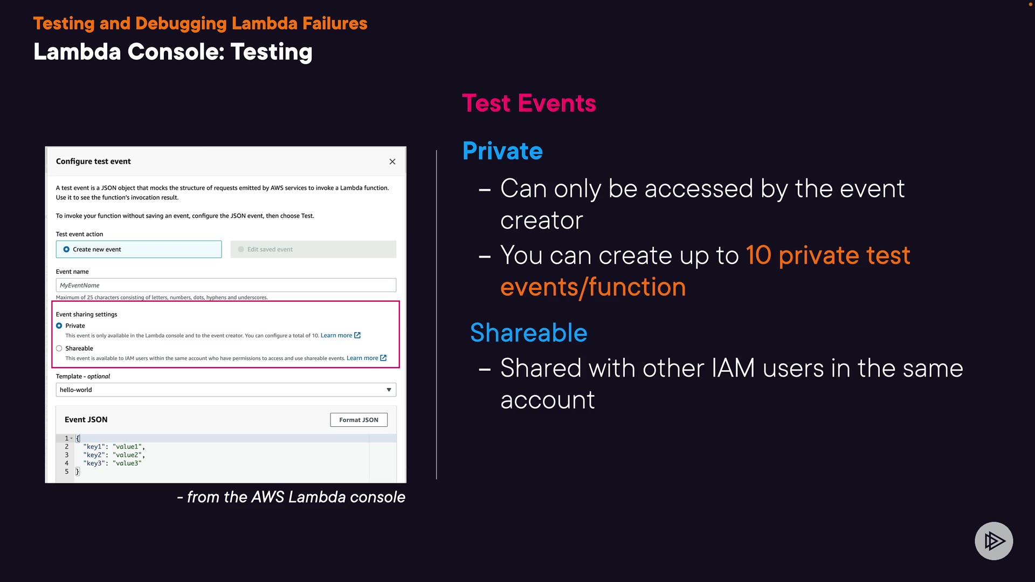Close the Configure test event dialog
This screenshot has width=1035, height=582.
(x=392, y=162)
